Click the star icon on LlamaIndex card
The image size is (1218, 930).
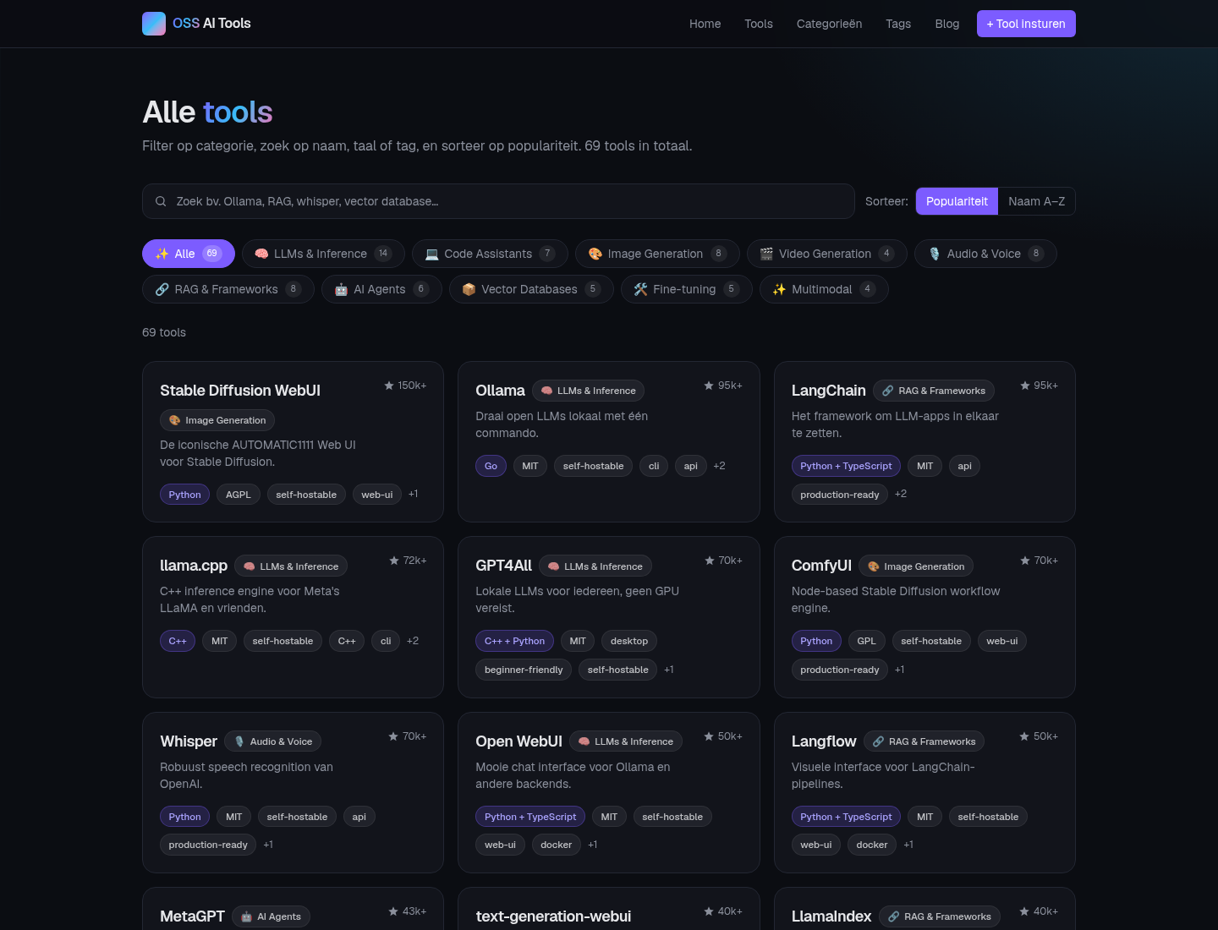[x=1024, y=911]
